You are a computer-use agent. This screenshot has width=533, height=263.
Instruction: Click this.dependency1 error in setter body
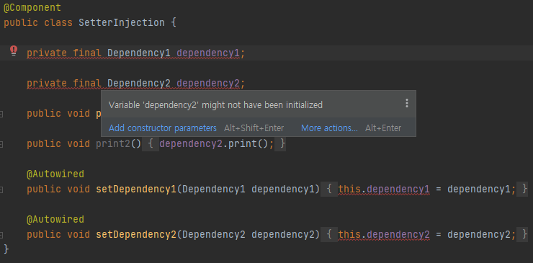384,189
